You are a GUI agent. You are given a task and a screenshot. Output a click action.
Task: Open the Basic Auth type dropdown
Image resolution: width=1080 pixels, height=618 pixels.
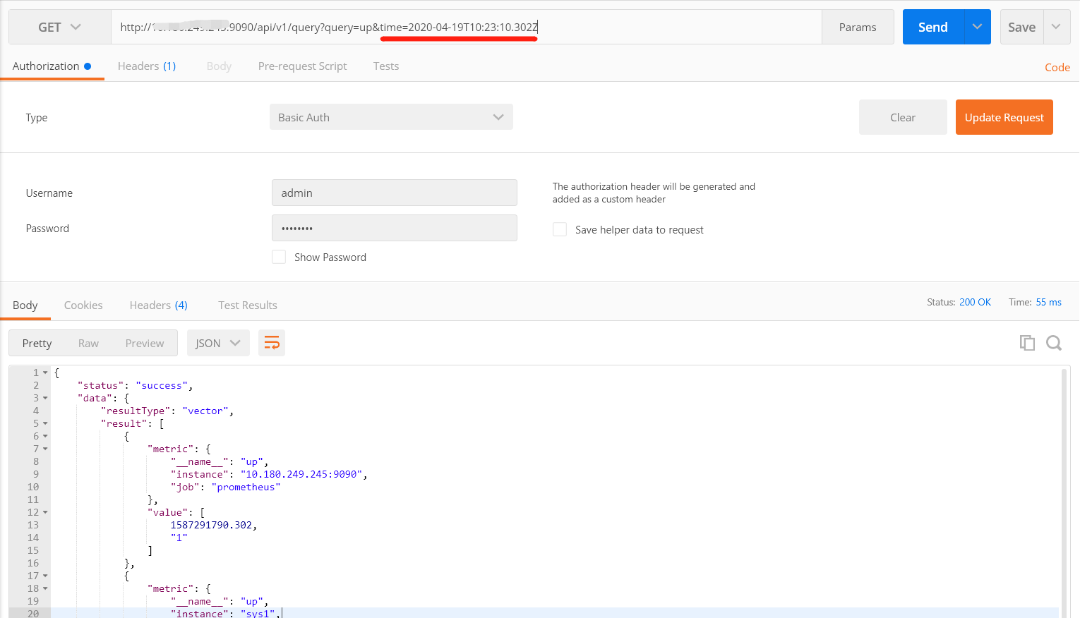pyautogui.click(x=498, y=116)
